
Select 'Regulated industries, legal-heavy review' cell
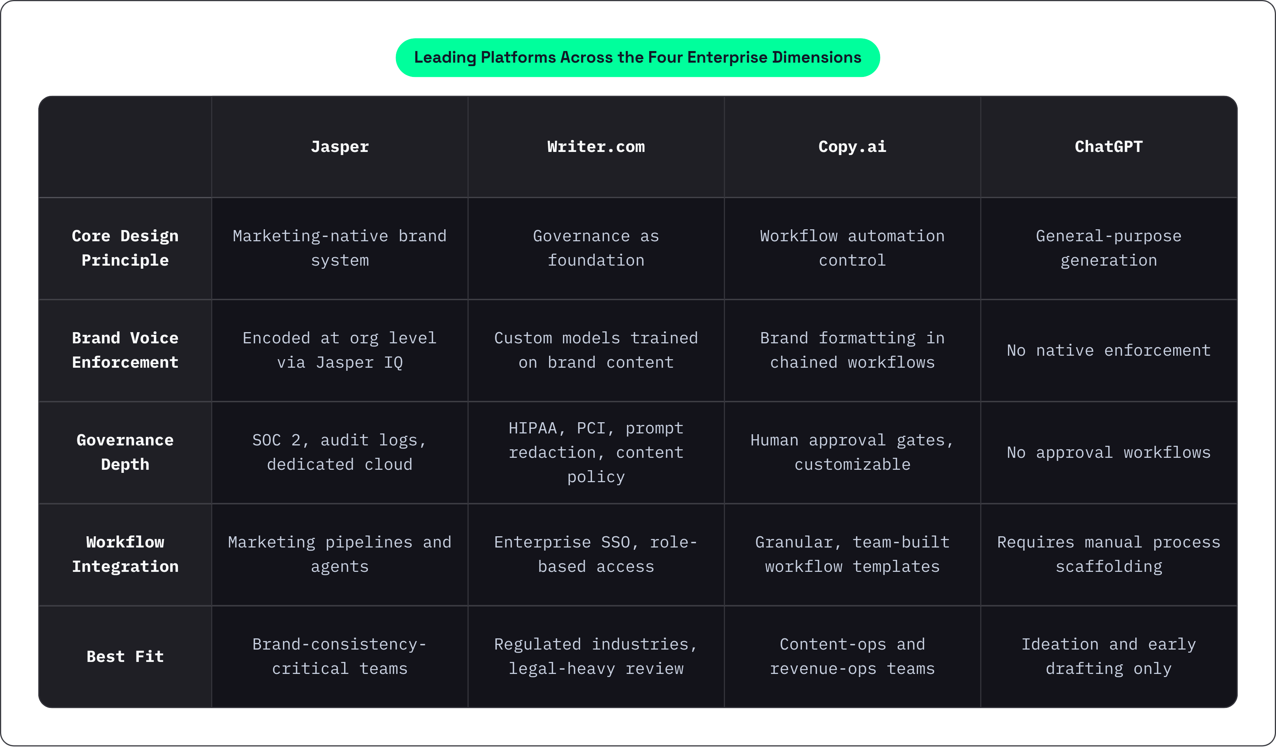point(596,657)
